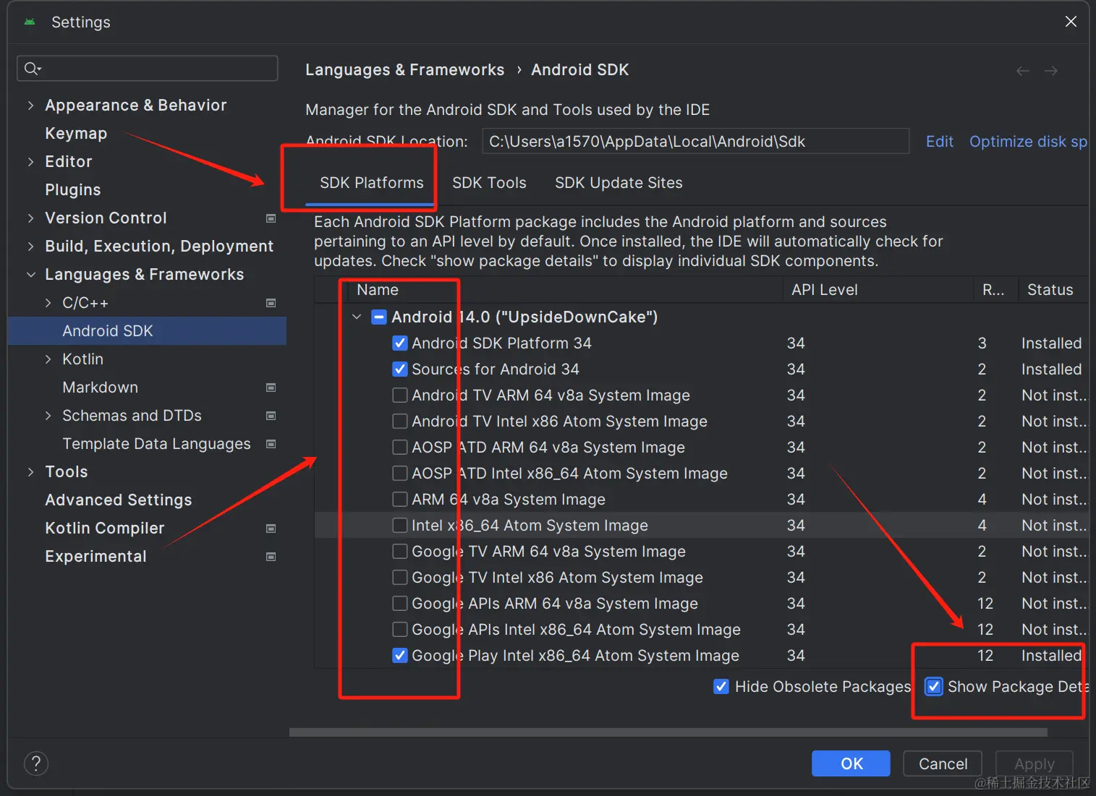Expand the Appearance & Behavior section

[30, 105]
